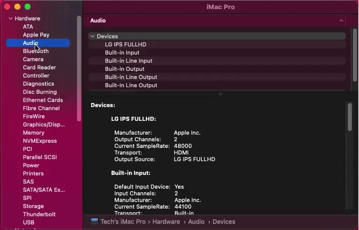This screenshot has height=230, width=359.
Task: Click Tech's iMac Pro in path bar
Action: (123, 222)
